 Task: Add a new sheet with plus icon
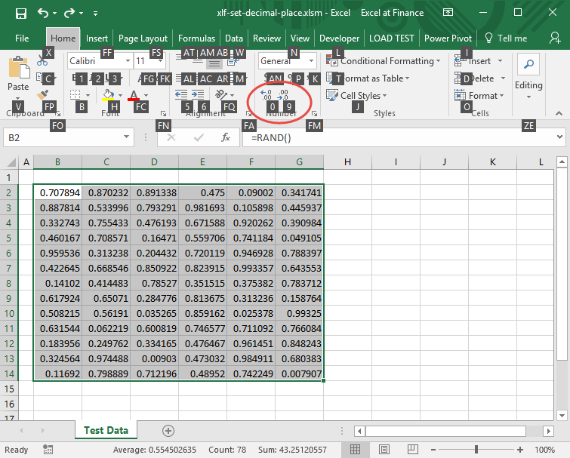coord(168,430)
